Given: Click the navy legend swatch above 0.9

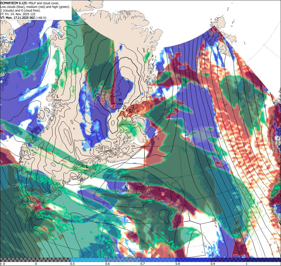Looking at the screenshot, I should tap(246, 260).
